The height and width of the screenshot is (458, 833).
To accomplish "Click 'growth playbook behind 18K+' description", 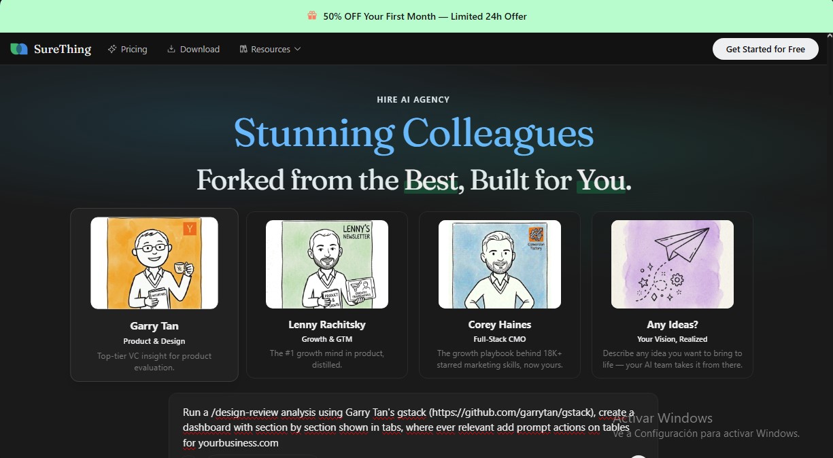I will tap(500, 359).
